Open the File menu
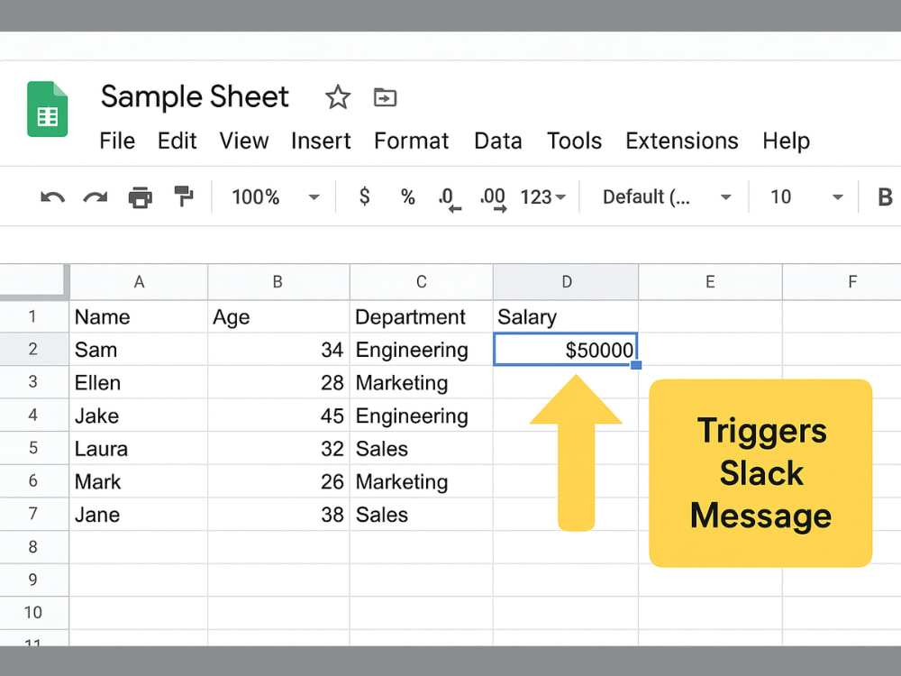The height and width of the screenshot is (676, 901). pyautogui.click(x=117, y=141)
